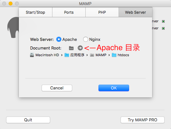The width and height of the screenshot is (171, 129).
Task: Select Apache as the web server
Action: pos(59,39)
